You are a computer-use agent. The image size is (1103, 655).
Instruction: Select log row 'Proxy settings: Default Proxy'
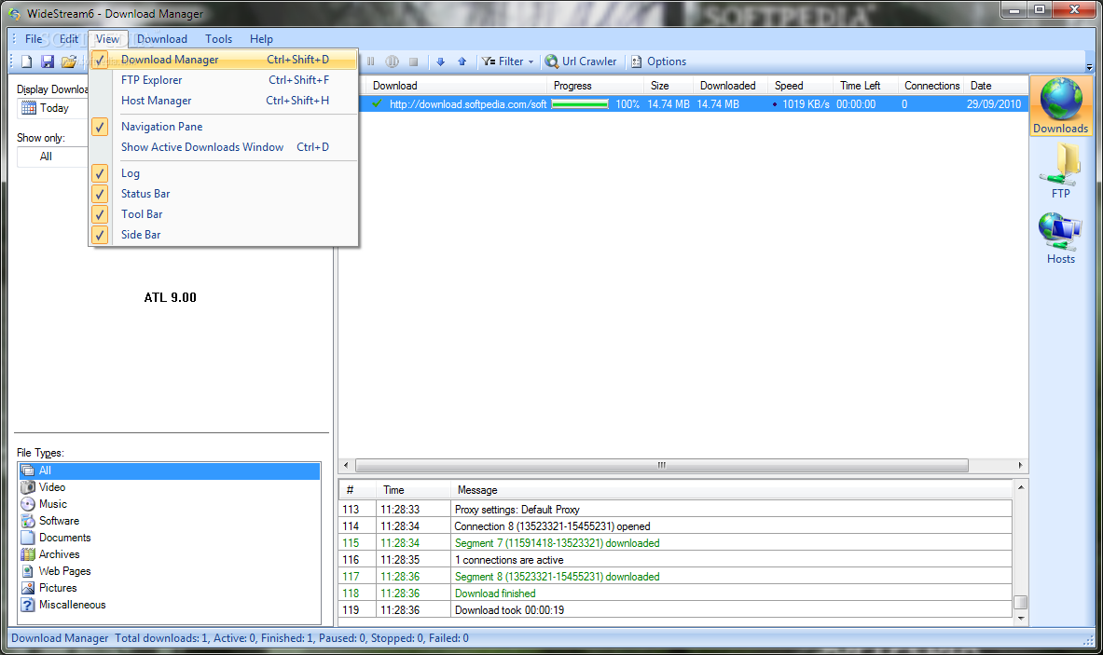[675, 510]
